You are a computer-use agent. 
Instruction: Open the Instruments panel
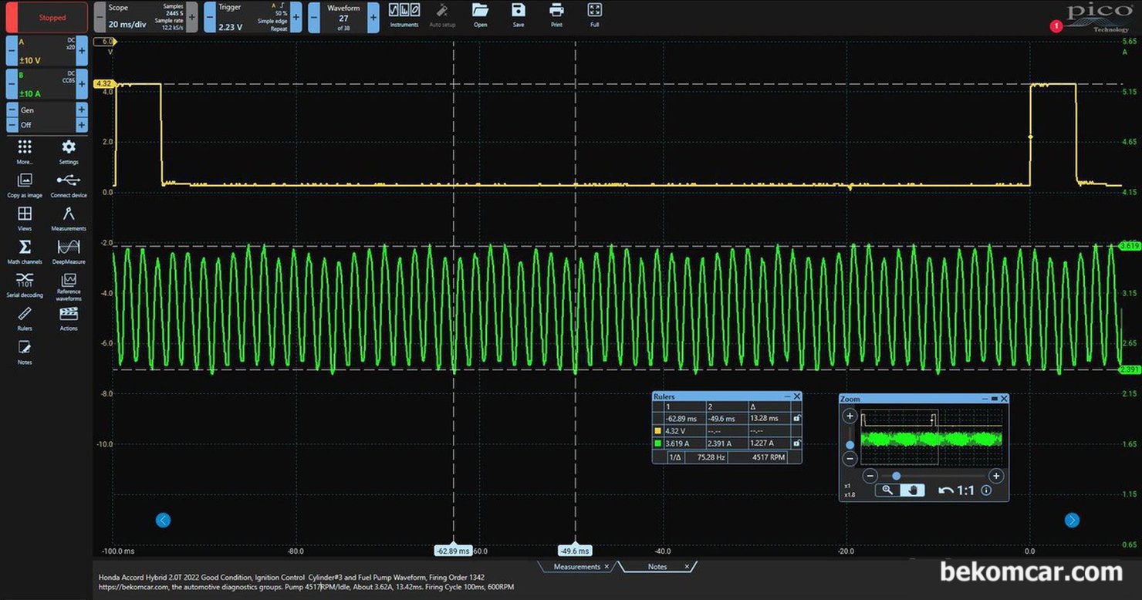(404, 14)
